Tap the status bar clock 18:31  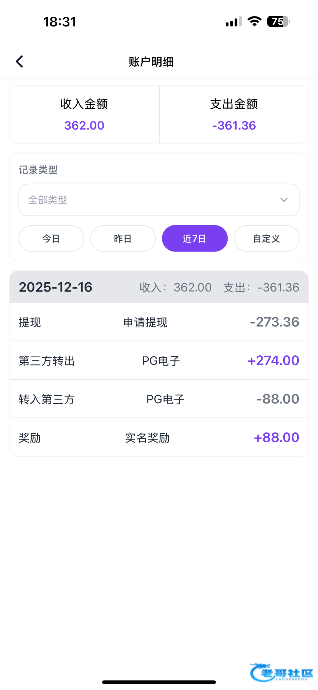coord(60,22)
